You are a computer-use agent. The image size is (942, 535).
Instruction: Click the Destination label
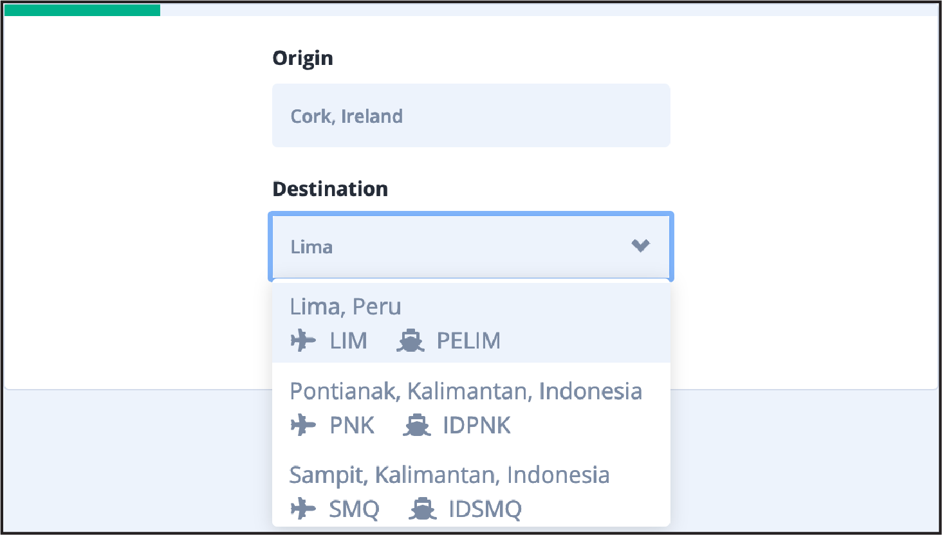330,188
